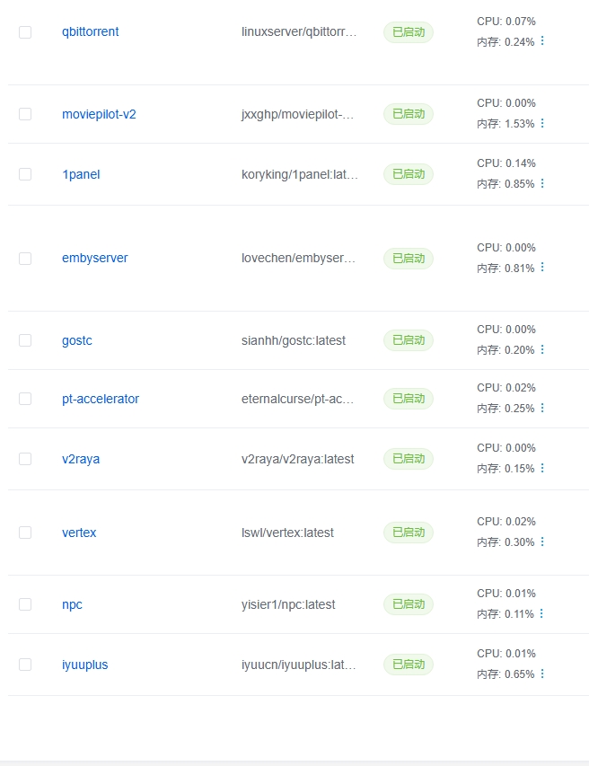Viewport: 589px width, 766px height.
Task: Open the three-dot menu for v2raya
Action: (542, 468)
